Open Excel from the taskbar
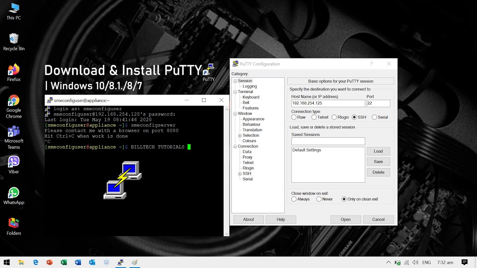The image size is (477, 268). (x=64, y=262)
